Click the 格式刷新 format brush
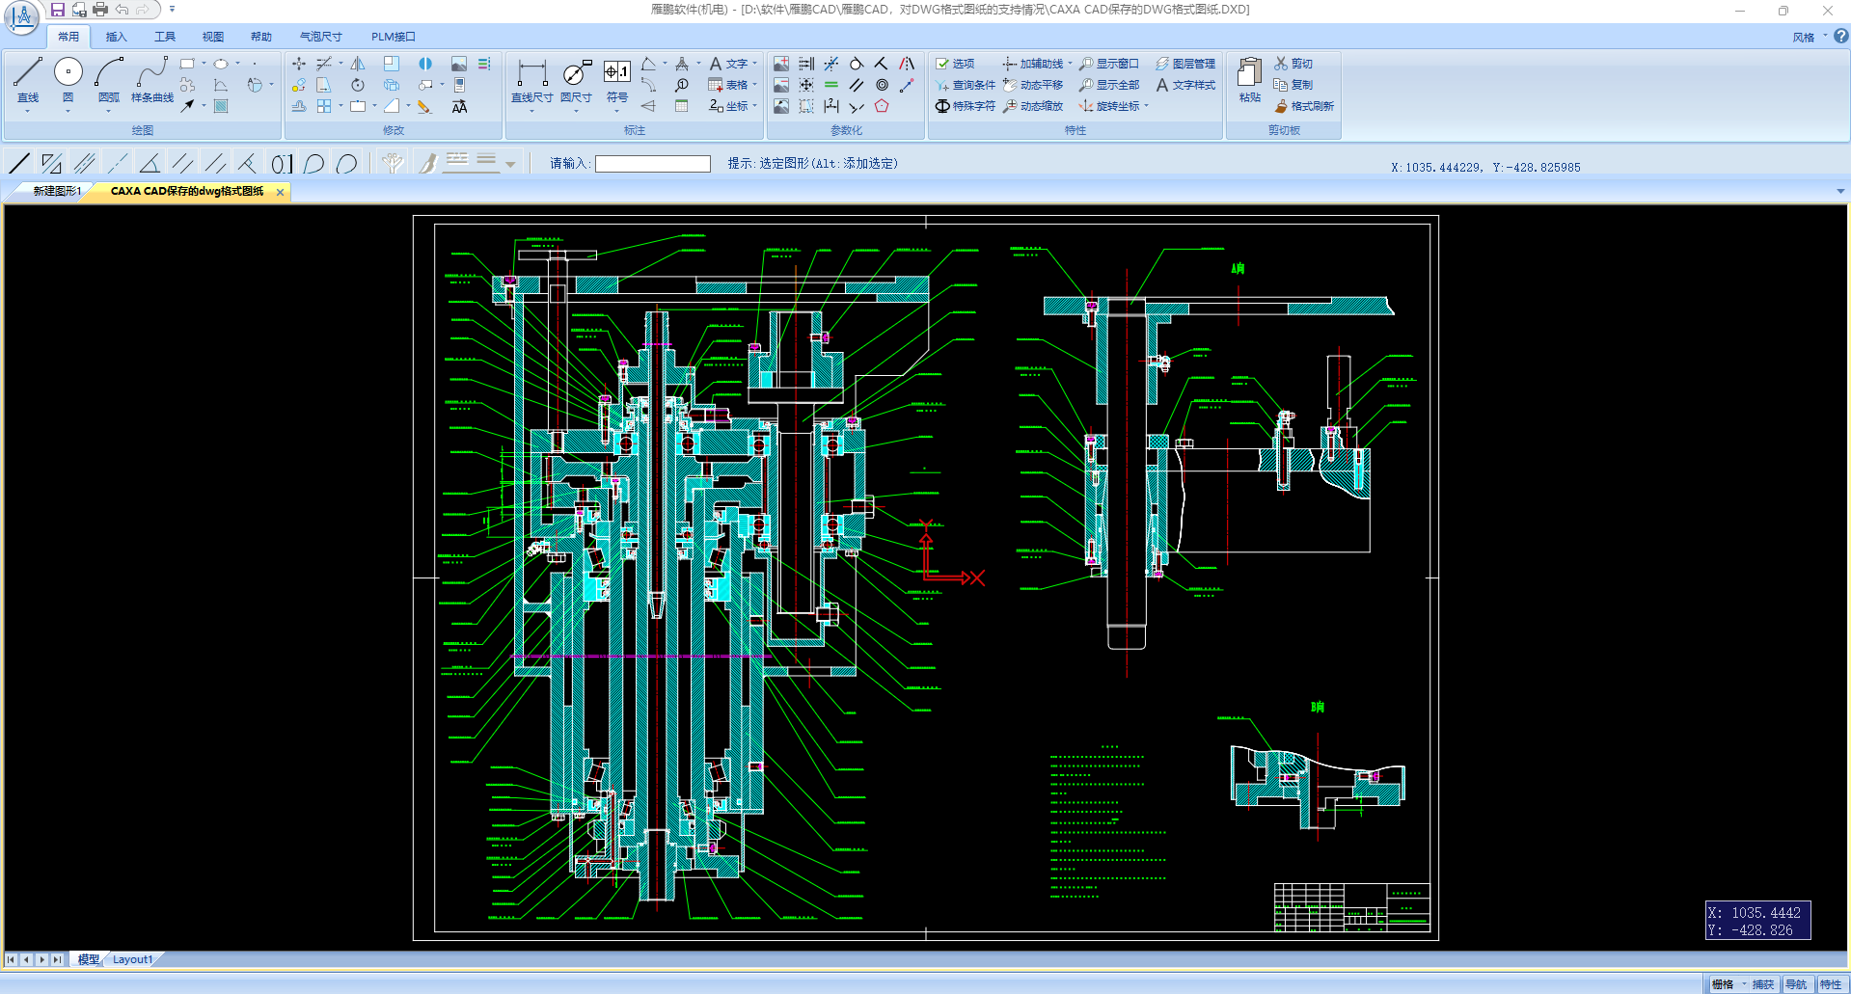Viewport: 1851px width, 994px height. (1304, 106)
